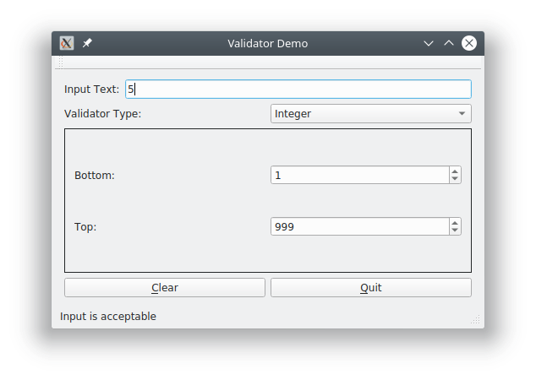Screen dimensions: 536x380
Task: Minimize the Validator Demo window
Action: click(x=429, y=43)
